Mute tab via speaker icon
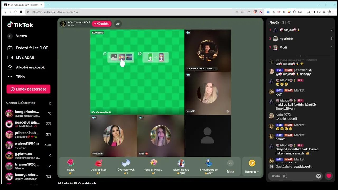Viewport: 338px width, 190px height. [x=9, y=5]
